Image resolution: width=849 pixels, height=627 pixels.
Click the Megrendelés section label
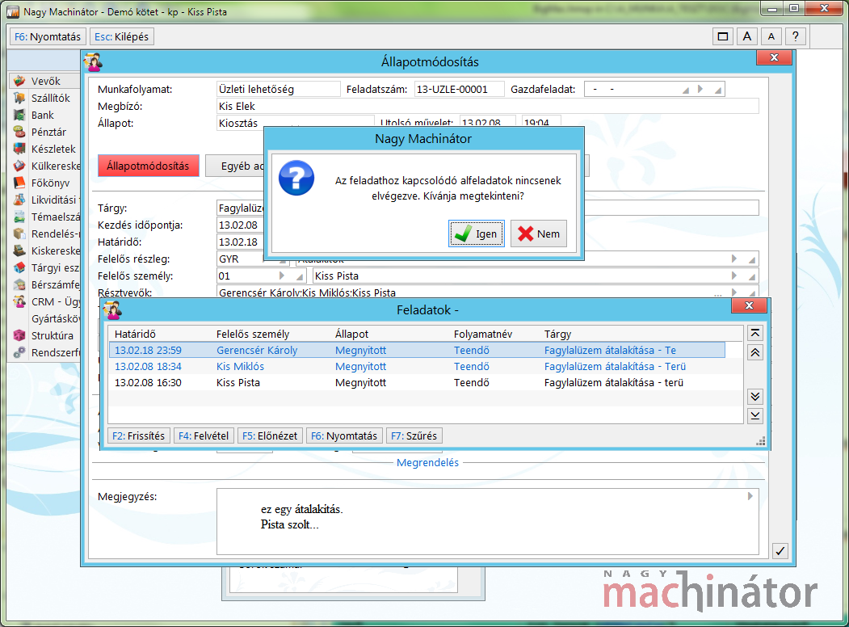[x=427, y=462]
